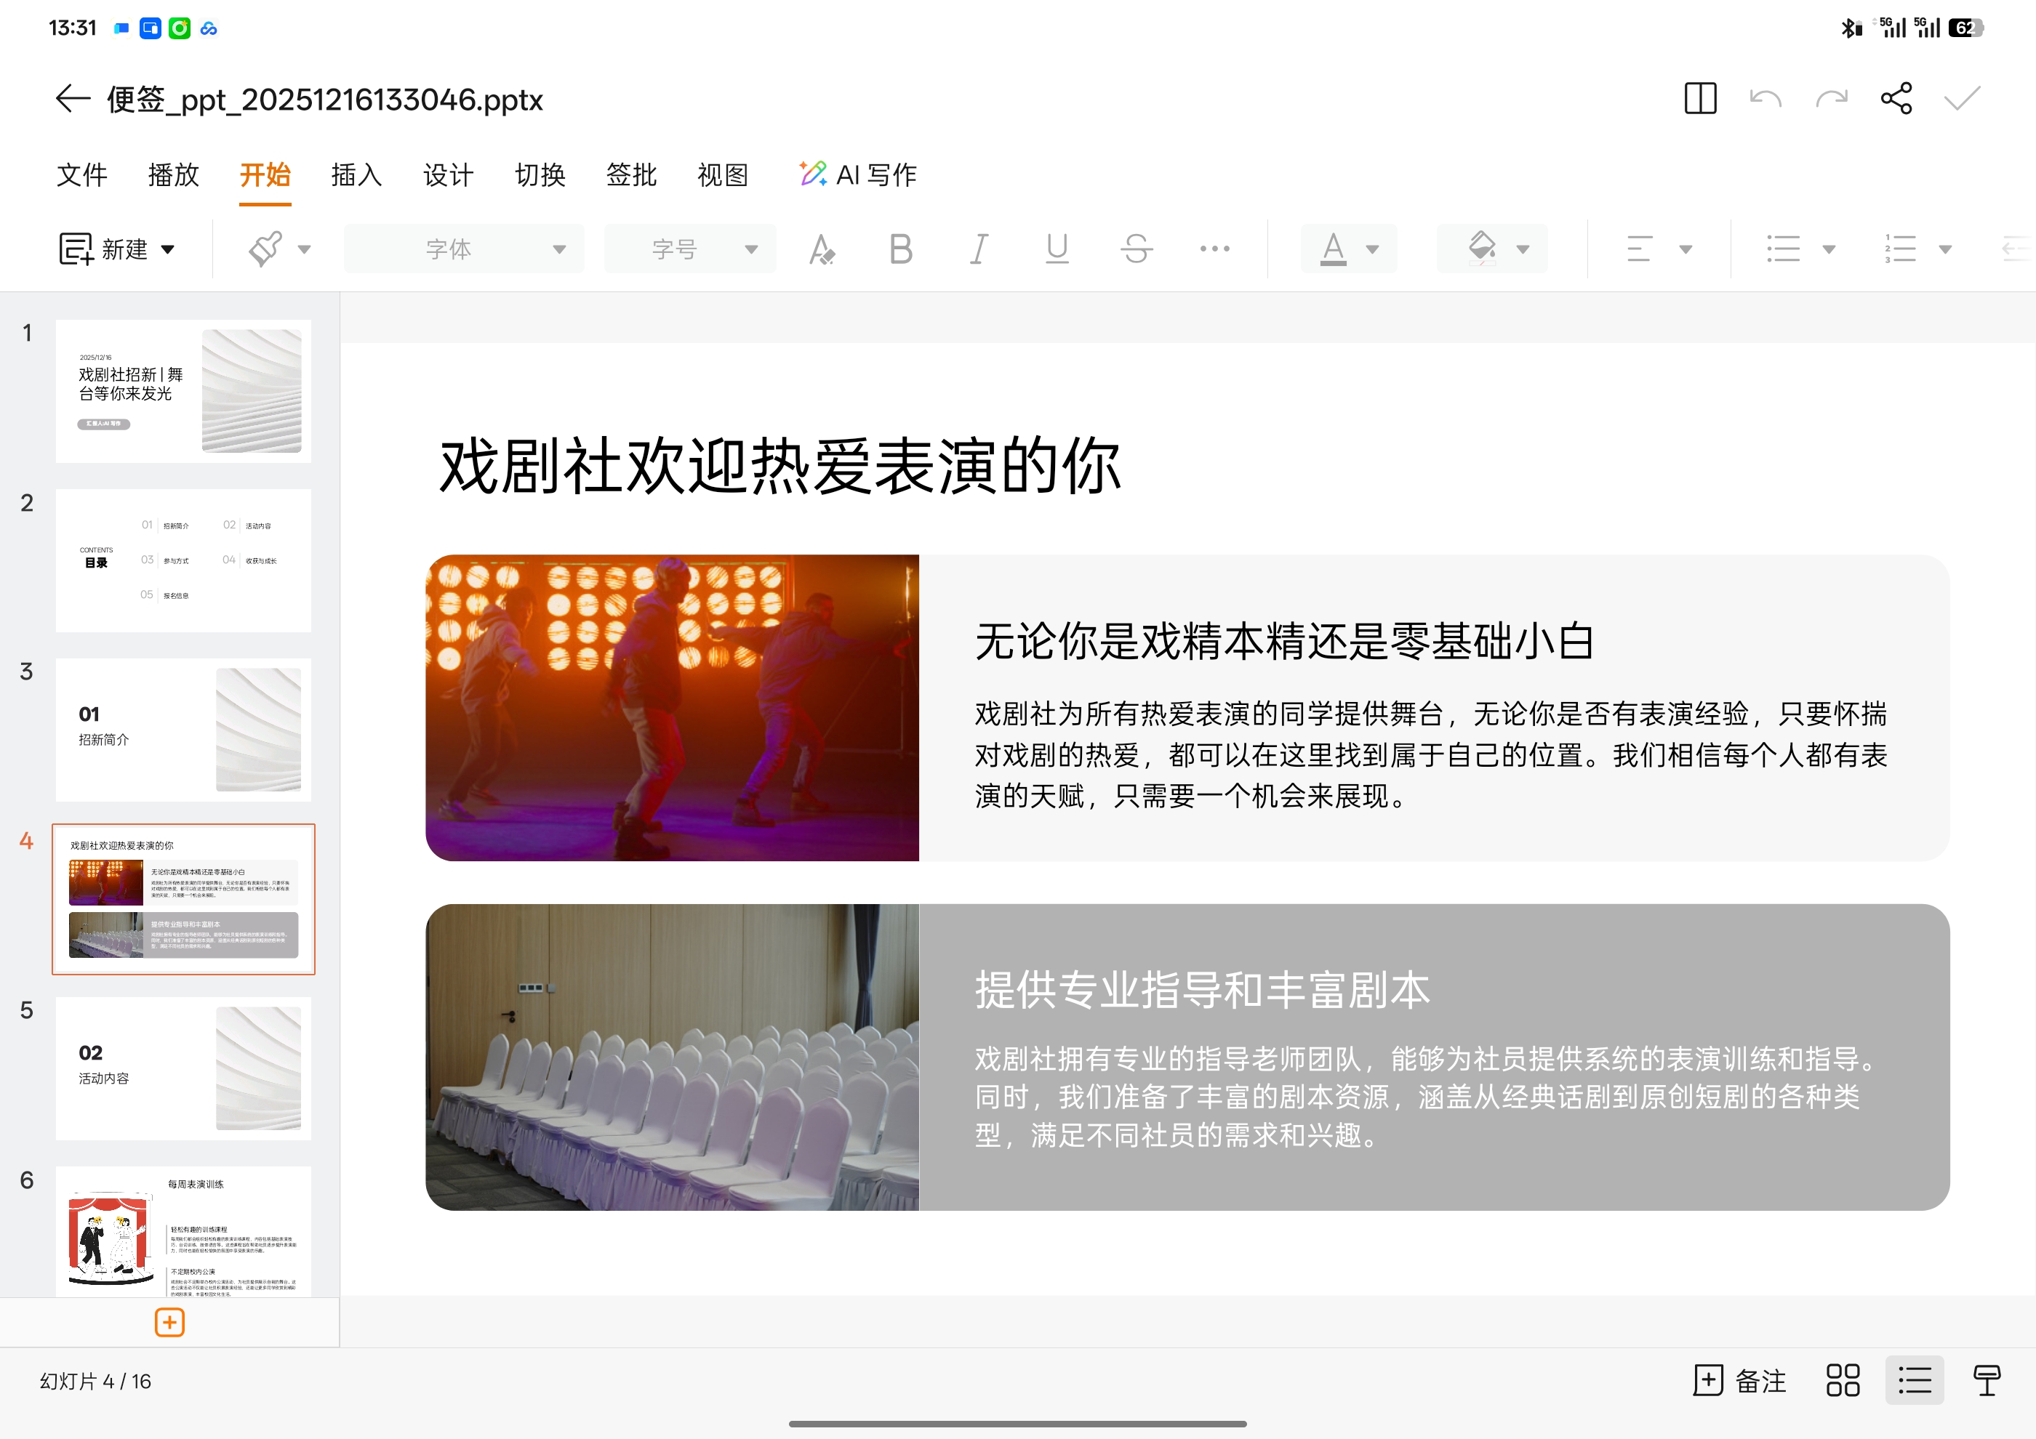Toggle underline formatting
The width and height of the screenshot is (2036, 1439).
(1056, 249)
